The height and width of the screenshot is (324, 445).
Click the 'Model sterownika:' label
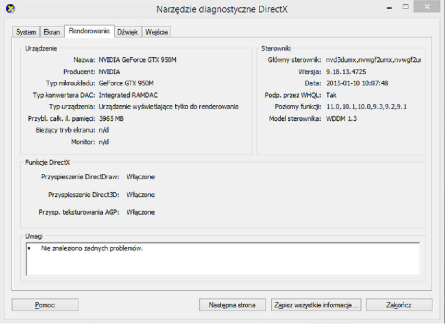[x=295, y=119]
